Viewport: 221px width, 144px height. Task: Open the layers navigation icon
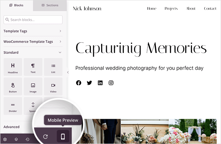pyautogui.click(x=16, y=139)
